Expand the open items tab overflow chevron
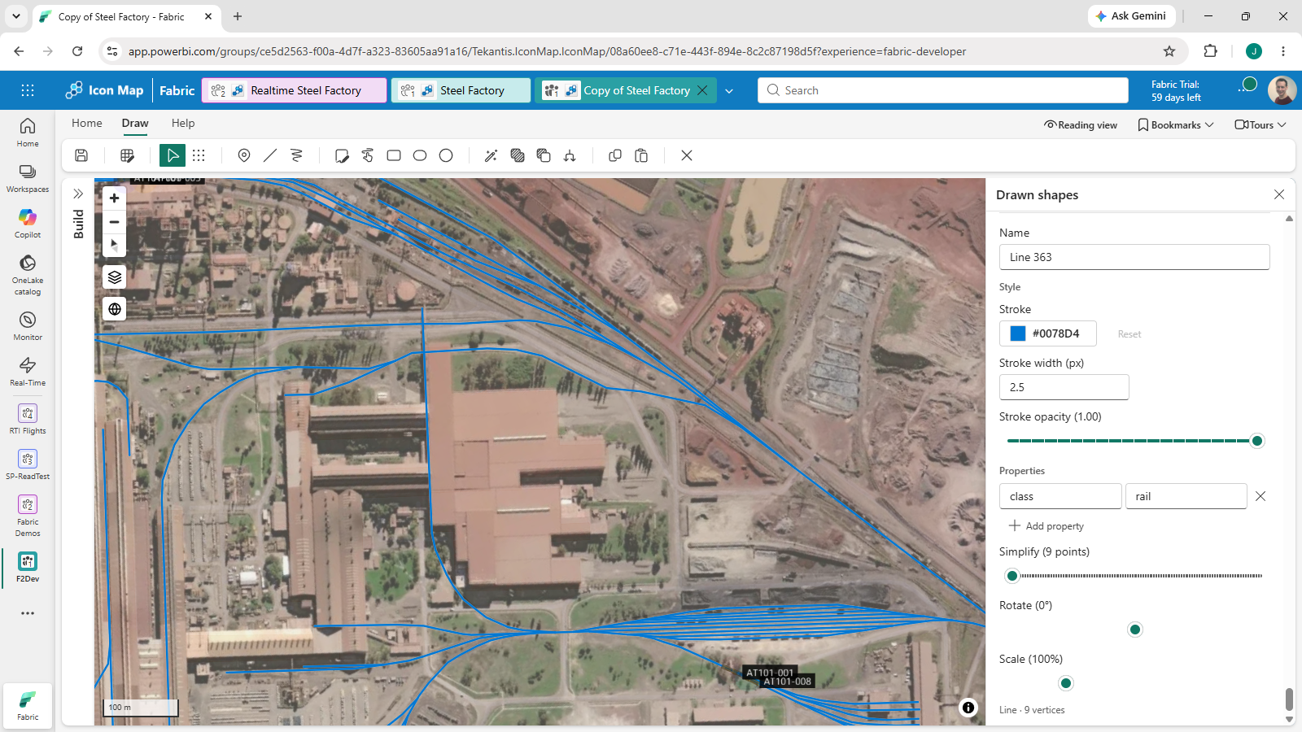Screen dimensions: 1302x732 click(x=729, y=91)
